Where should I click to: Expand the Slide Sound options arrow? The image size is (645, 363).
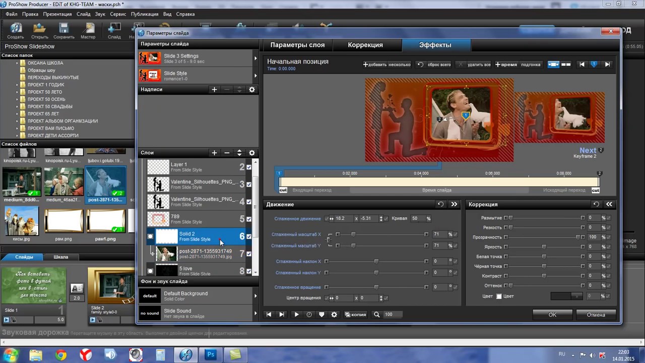coord(255,313)
